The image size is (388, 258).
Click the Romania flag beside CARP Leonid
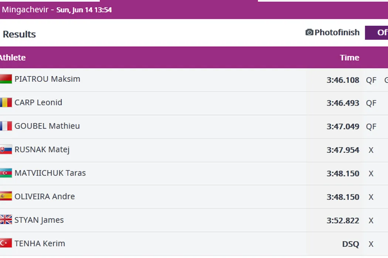pos(6,102)
